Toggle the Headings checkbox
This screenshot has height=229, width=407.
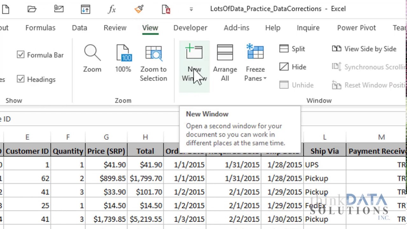[21, 79]
